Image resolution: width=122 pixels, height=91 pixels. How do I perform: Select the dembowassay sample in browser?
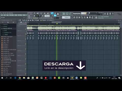(7, 59)
